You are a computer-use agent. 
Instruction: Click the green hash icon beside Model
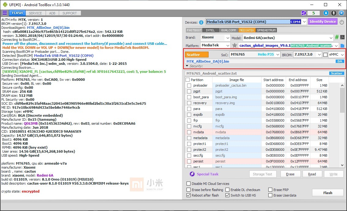click(337, 37)
